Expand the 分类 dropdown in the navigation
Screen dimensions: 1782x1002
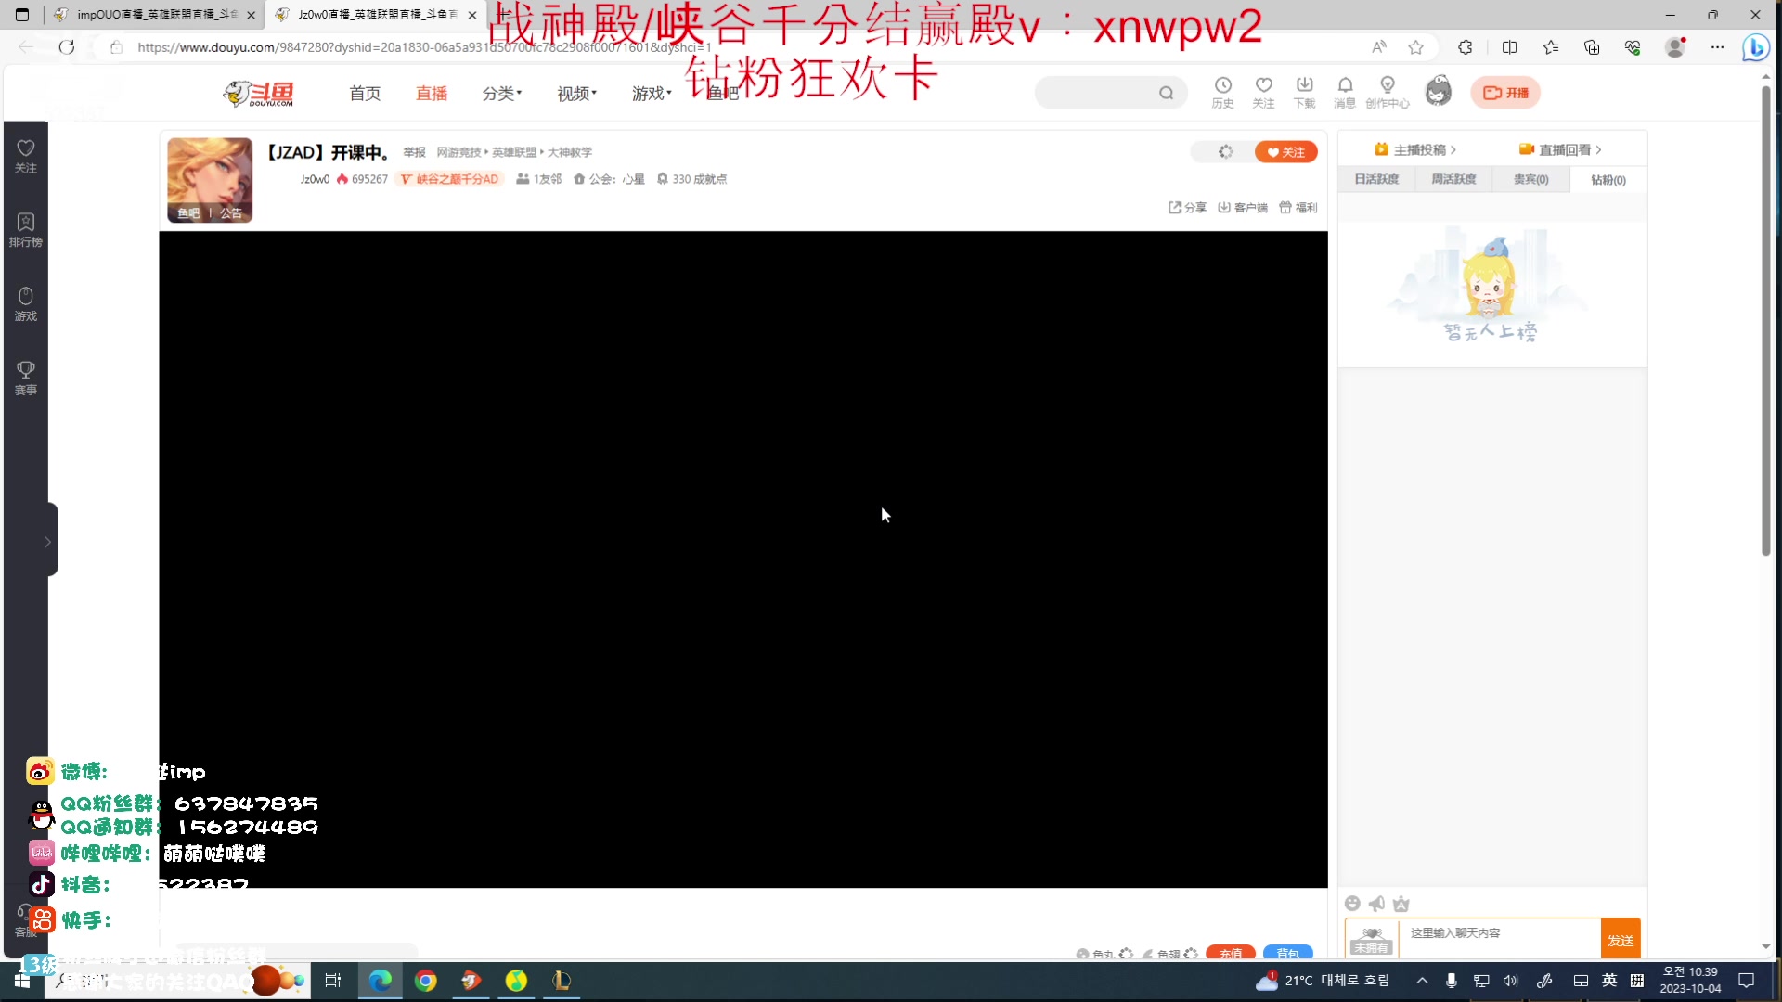pos(501,93)
